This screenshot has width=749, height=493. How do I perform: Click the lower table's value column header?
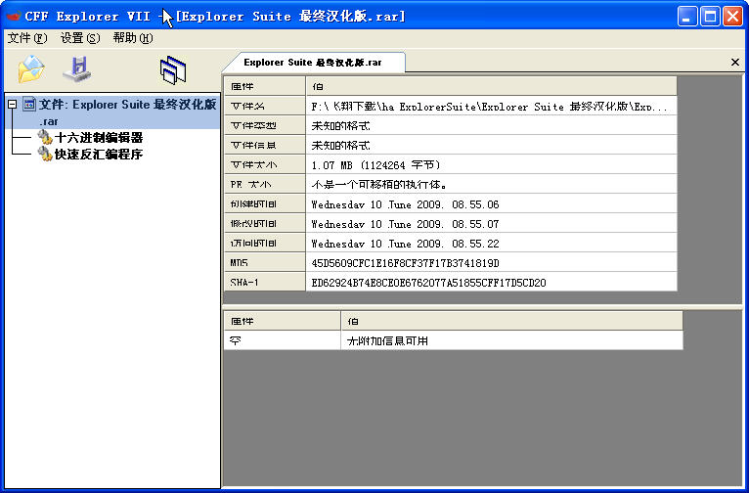click(511, 321)
